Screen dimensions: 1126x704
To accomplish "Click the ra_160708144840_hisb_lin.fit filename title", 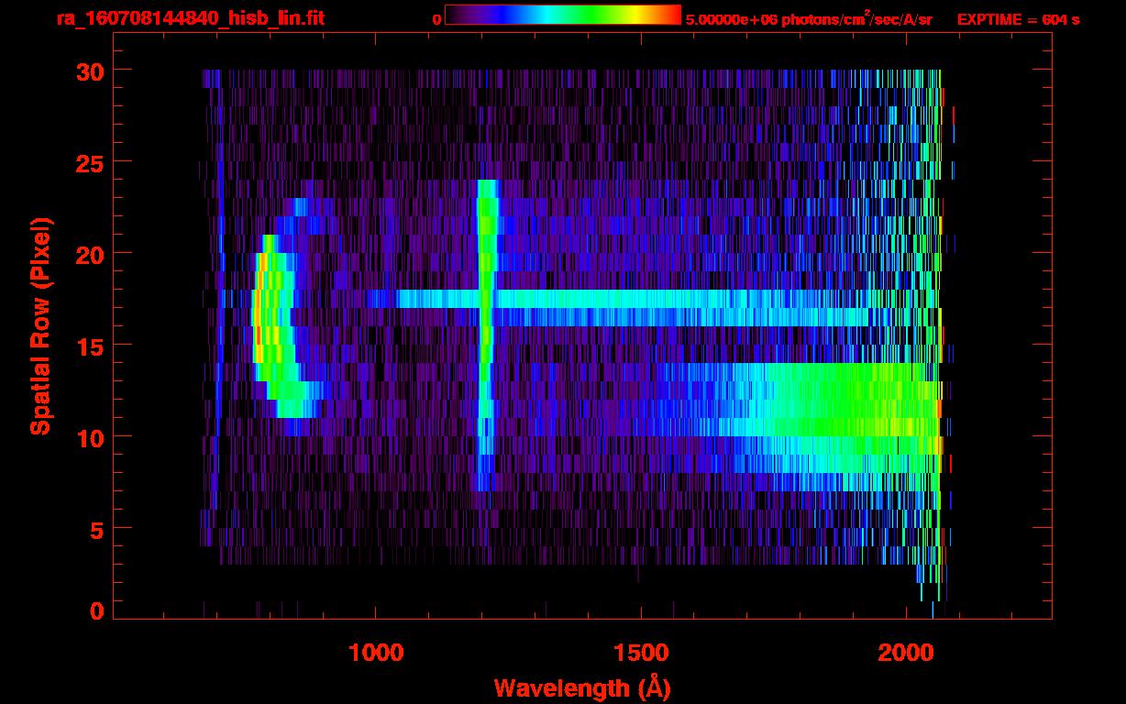I will click(190, 18).
